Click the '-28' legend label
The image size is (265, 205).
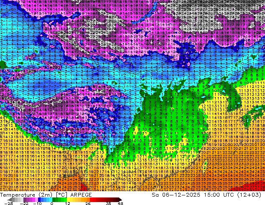point(8,203)
